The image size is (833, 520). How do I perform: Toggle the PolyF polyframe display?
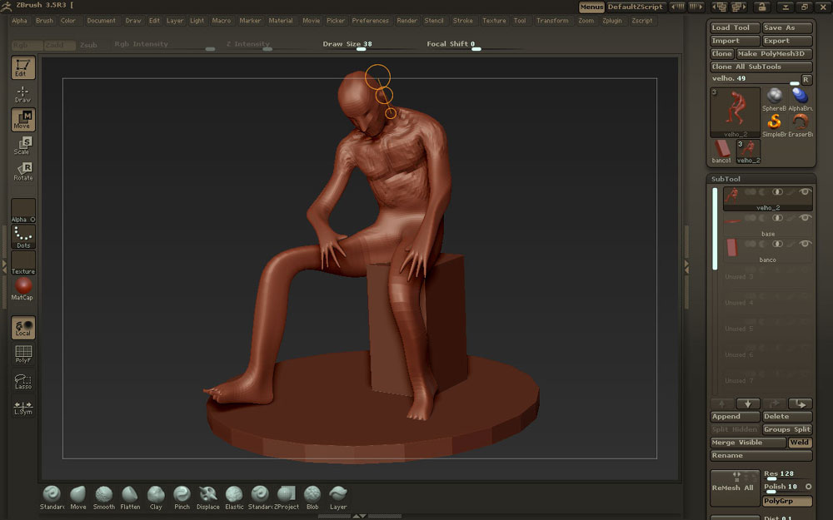pyautogui.click(x=22, y=354)
